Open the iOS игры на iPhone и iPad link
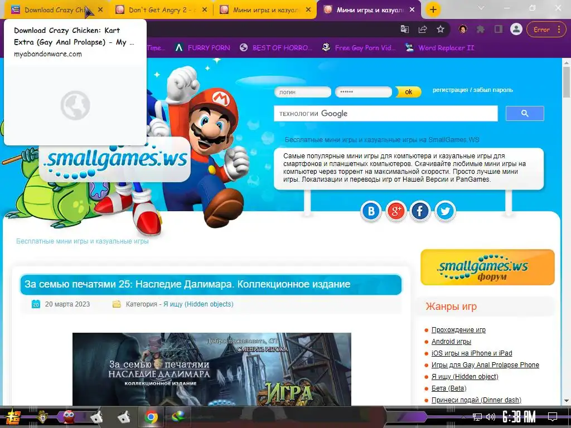This screenshot has height=428, width=571. pos(472,353)
